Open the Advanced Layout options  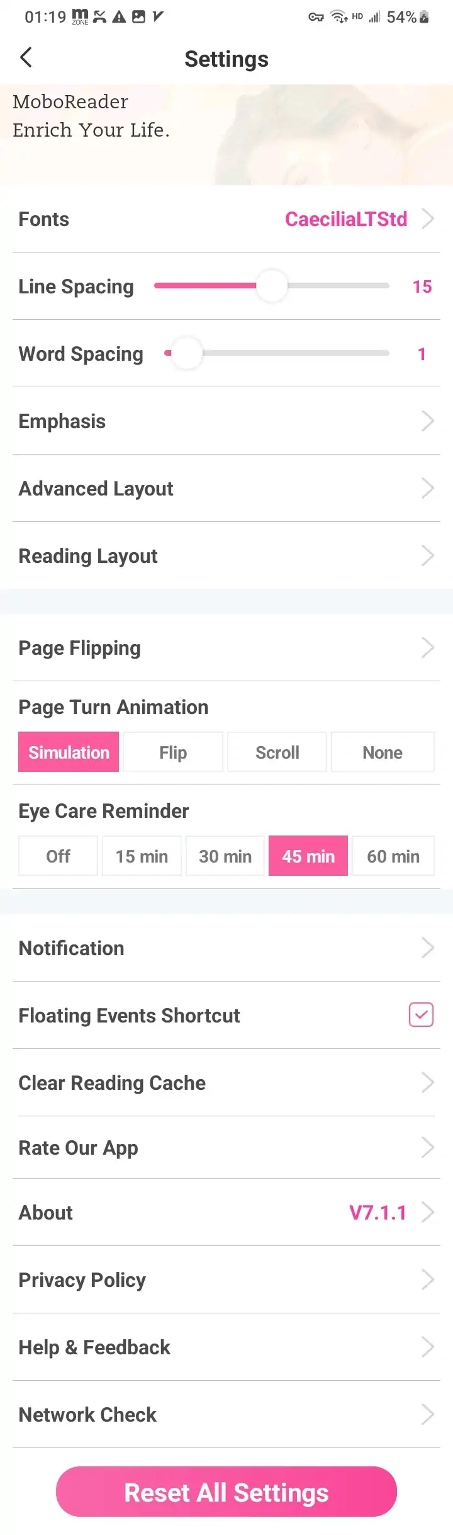(226, 488)
